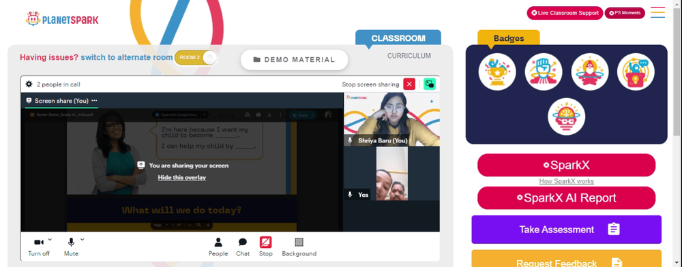This screenshot has height=267, width=682.
Task: Click the download icon in shared PDF viewer
Action: (x=269, y=115)
